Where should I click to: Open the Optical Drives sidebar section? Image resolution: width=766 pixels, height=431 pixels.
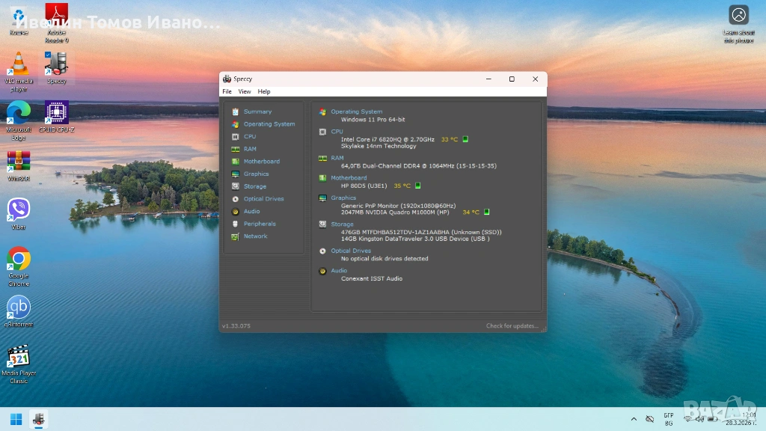click(x=263, y=199)
